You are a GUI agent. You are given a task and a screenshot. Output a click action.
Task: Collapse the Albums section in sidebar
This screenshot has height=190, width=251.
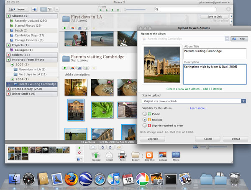point(9,15)
